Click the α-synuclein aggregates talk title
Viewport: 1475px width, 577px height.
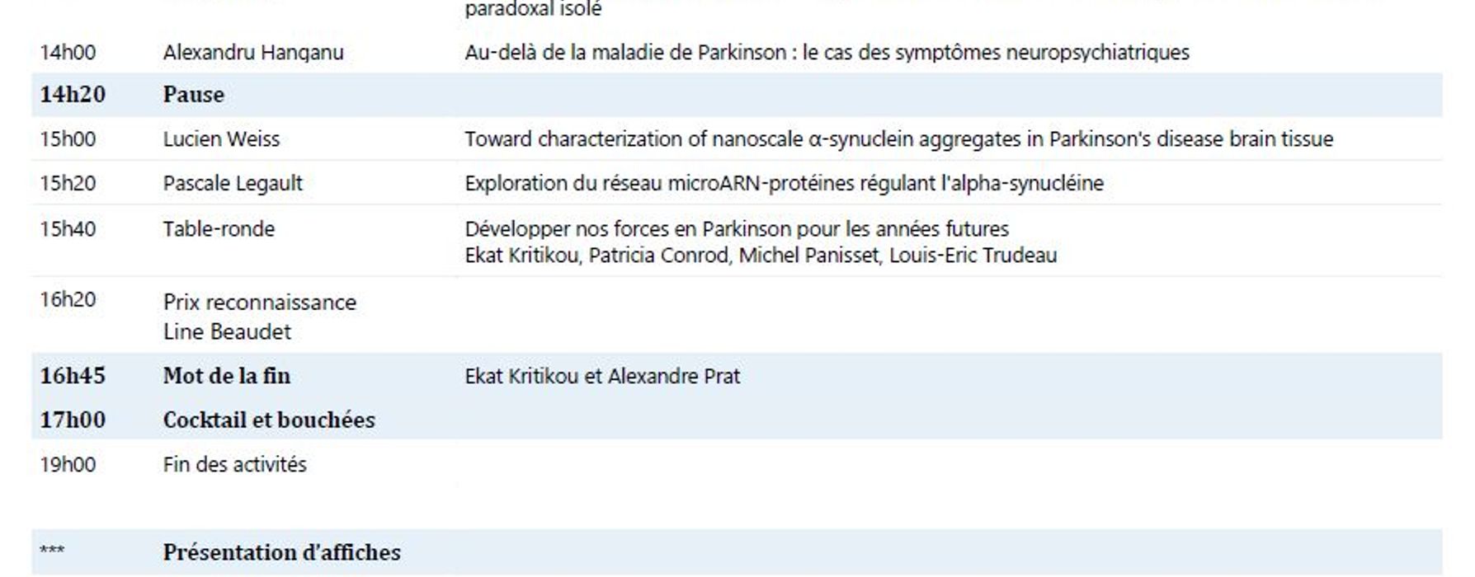tap(898, 139)
